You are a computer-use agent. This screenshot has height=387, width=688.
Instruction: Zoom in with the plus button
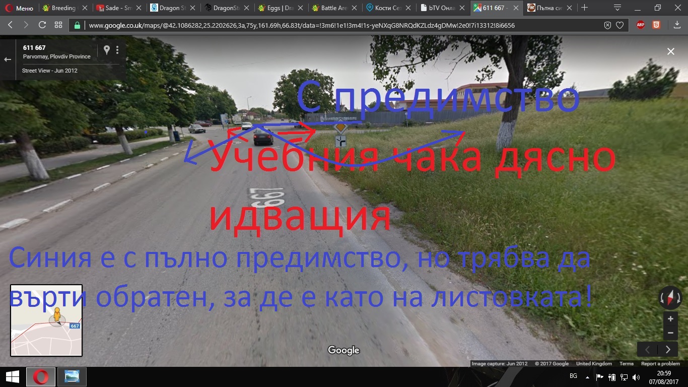point(670,319)
